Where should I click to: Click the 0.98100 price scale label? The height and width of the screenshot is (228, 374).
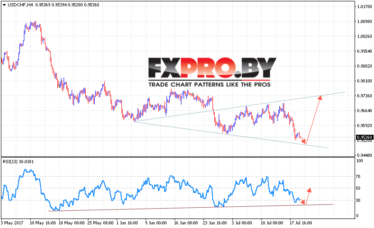point(365,81)
